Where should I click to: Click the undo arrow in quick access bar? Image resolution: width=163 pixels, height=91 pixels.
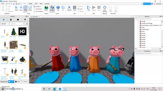9,4
